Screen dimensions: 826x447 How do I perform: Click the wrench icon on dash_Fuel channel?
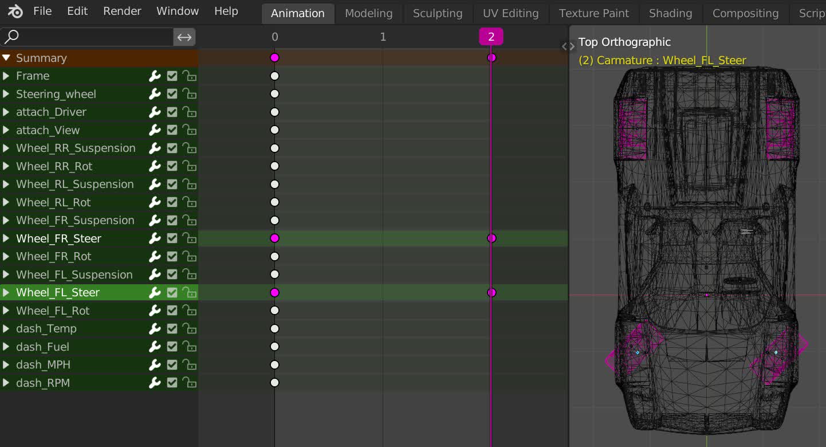tap(155, 347)
